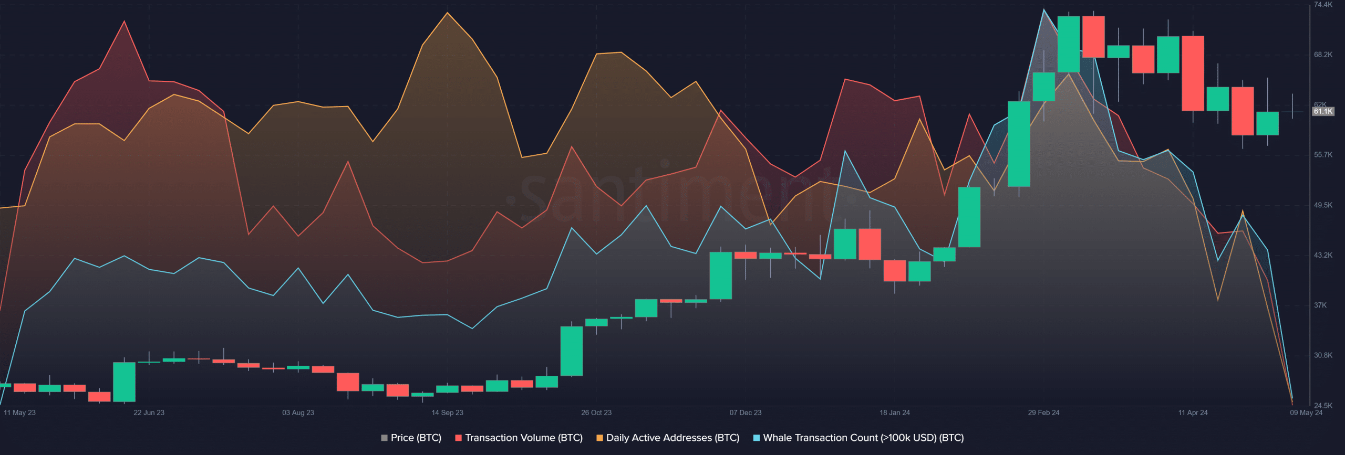This screenshot has height=455, width=1345.
Task: Click the 26 Oct 23 date label
Action: pos(596,412)
